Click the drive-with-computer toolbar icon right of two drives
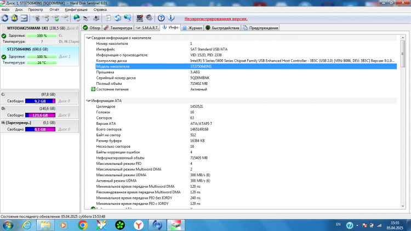This screenshot has height=231, width=411. [96, 18]
